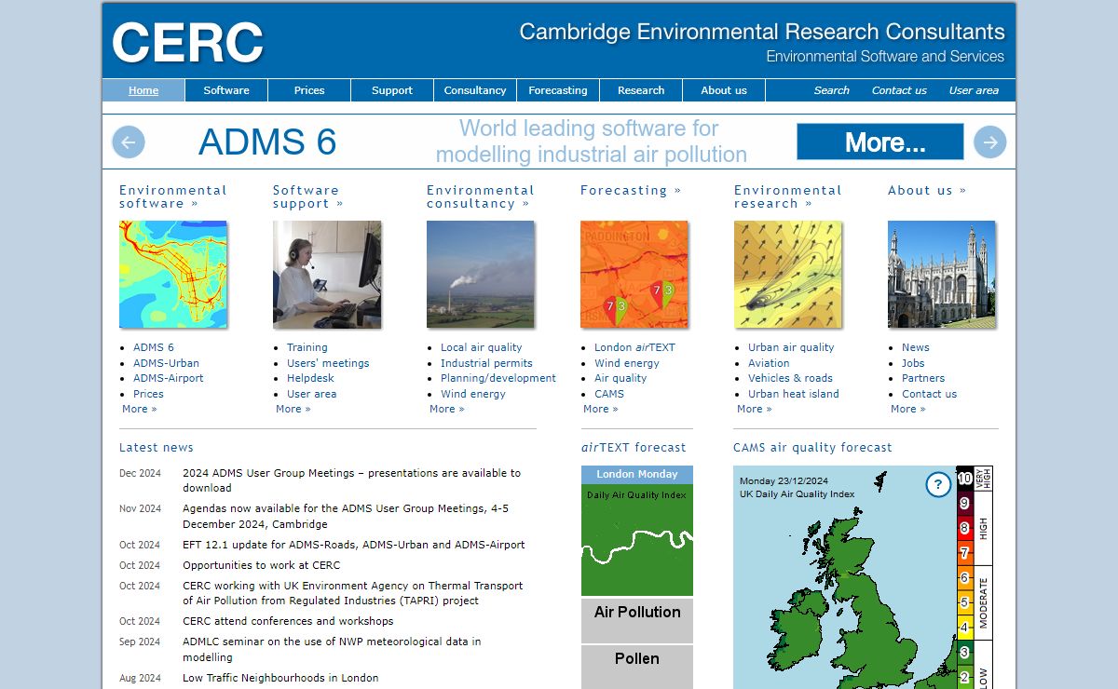The width and height of the screenshot is (1118, 689).
Task: Open the About us chapel photo
Action: tap(942, 274)
